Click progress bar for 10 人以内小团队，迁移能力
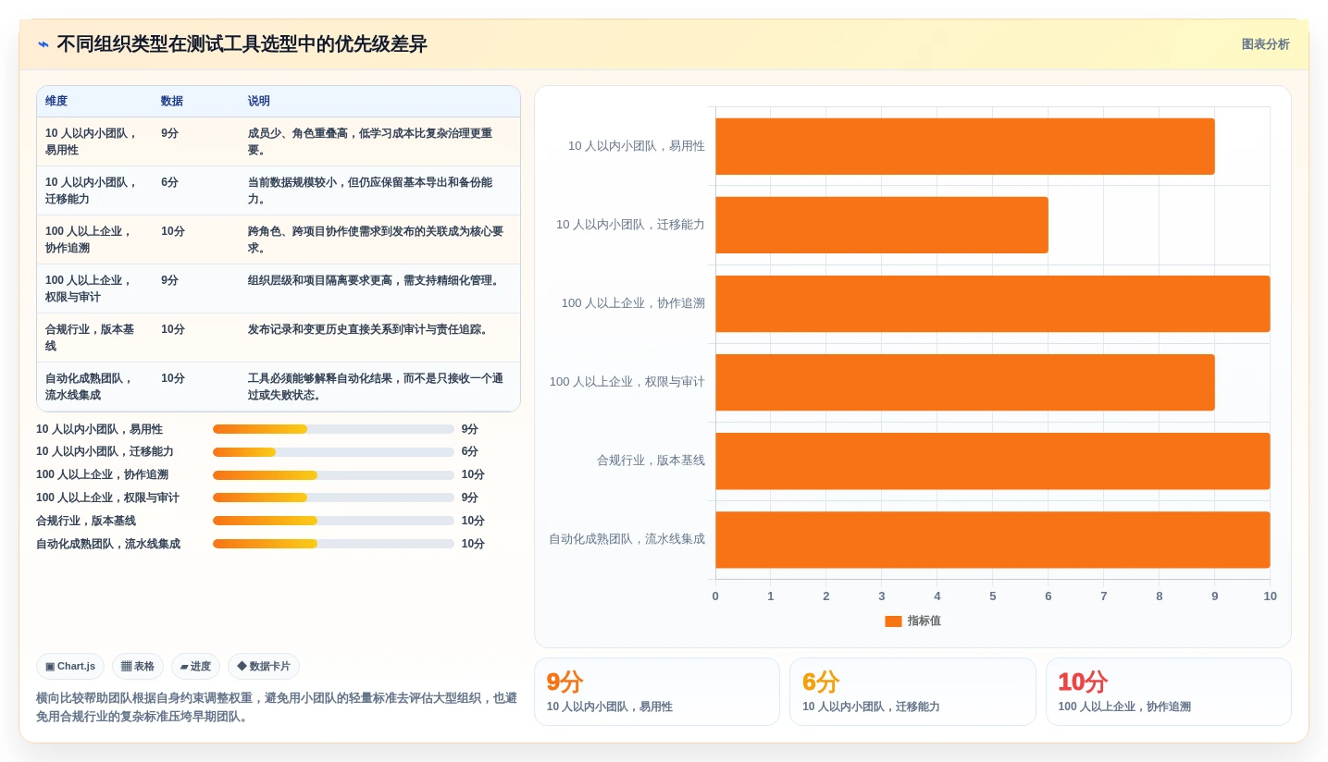 coord(333,452)
